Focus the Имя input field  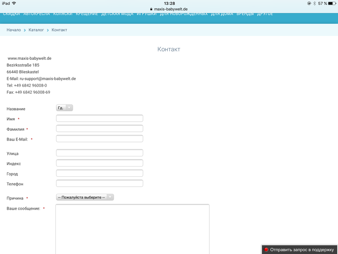point(100,118)
